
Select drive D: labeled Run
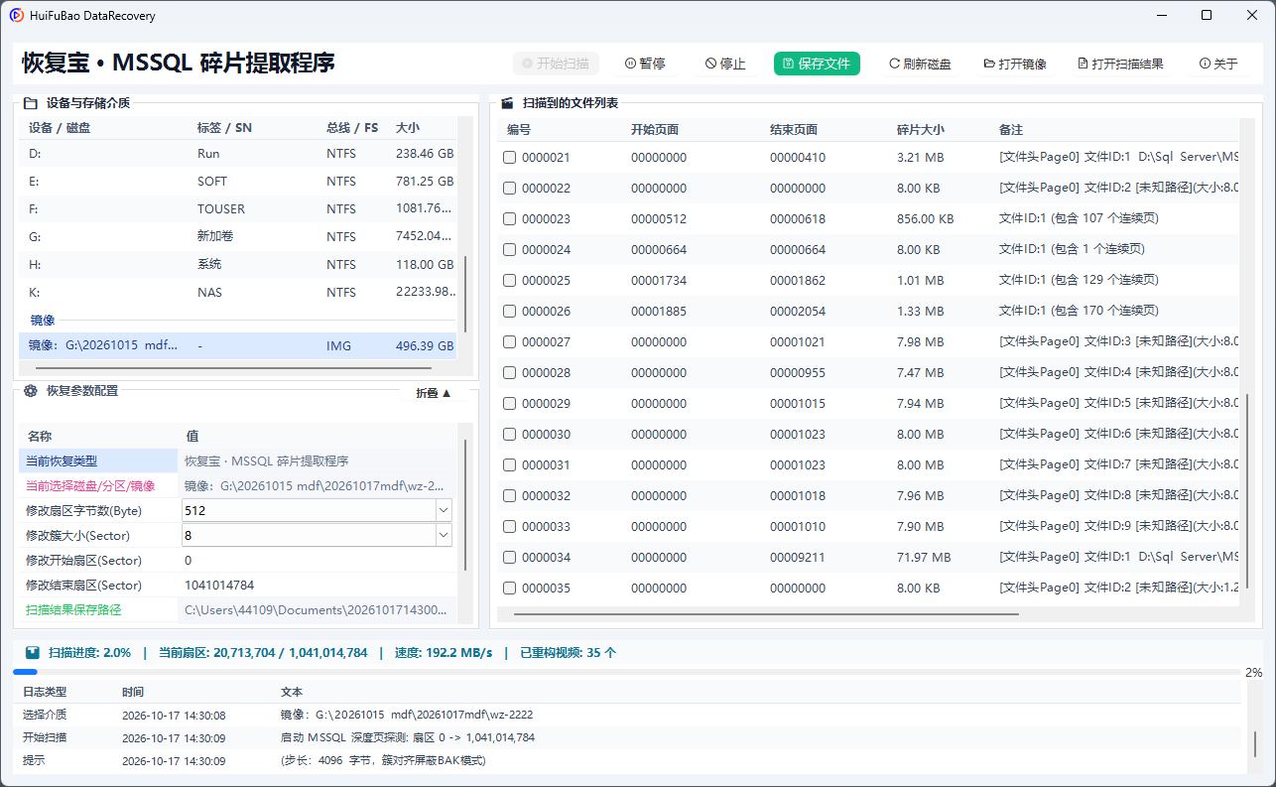(x=238, y=154)
